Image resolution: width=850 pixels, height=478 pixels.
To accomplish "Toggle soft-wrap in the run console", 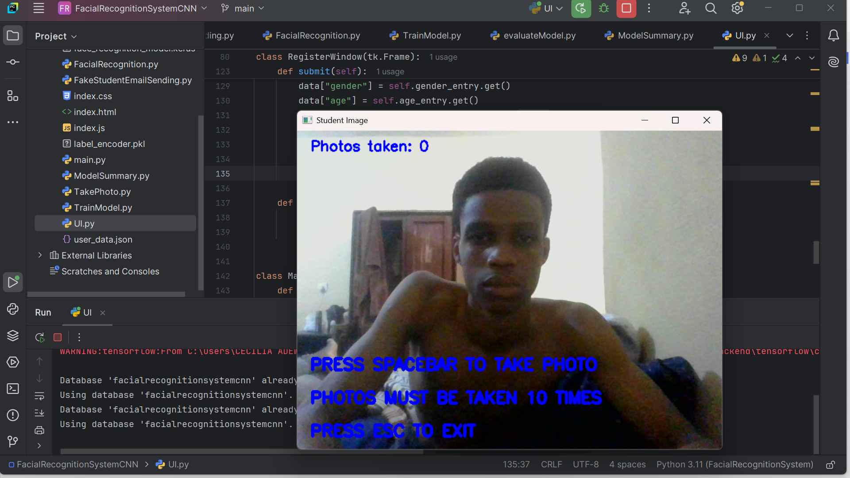I will tap(39, 397).
